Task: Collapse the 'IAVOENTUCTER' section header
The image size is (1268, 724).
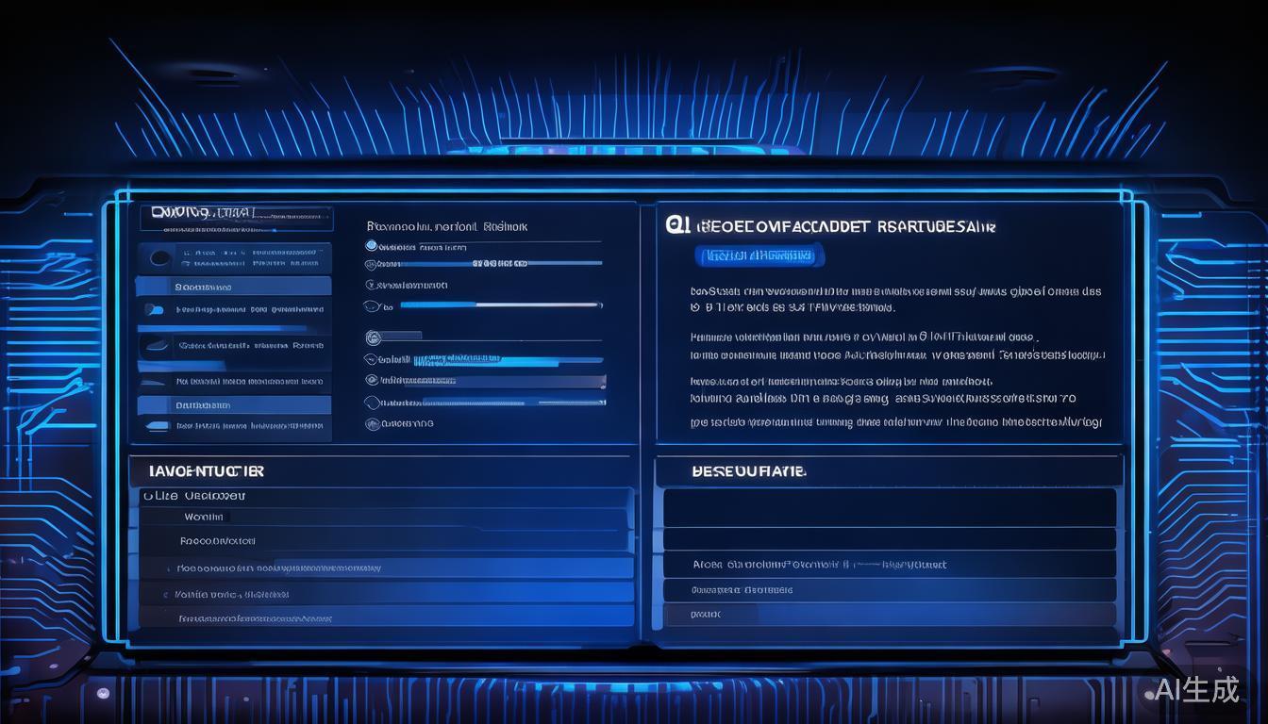Action: [207, 470]
